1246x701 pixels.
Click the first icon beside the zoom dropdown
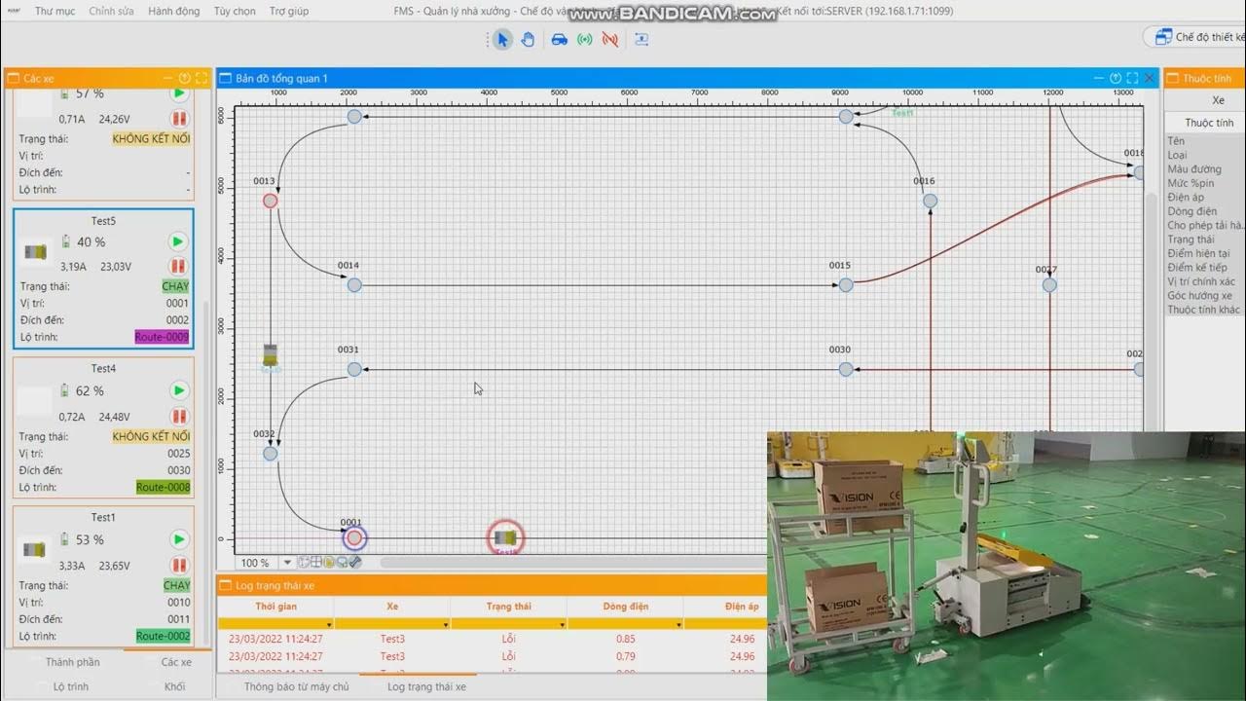pyautogui.click(x=304, y=562)
